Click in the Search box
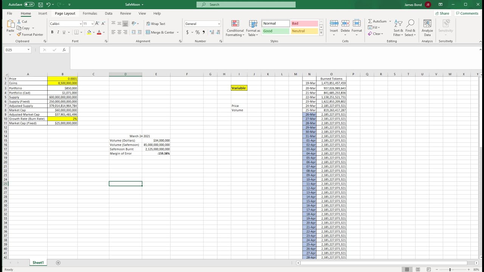This screenshot has height=272, width=484. point(246,5)
